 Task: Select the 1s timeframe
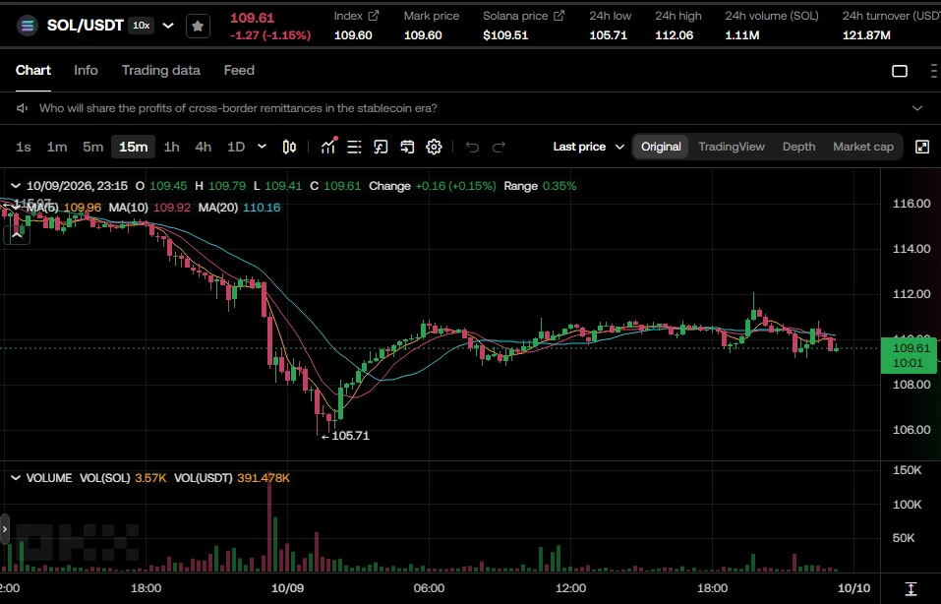coord(24,147)
